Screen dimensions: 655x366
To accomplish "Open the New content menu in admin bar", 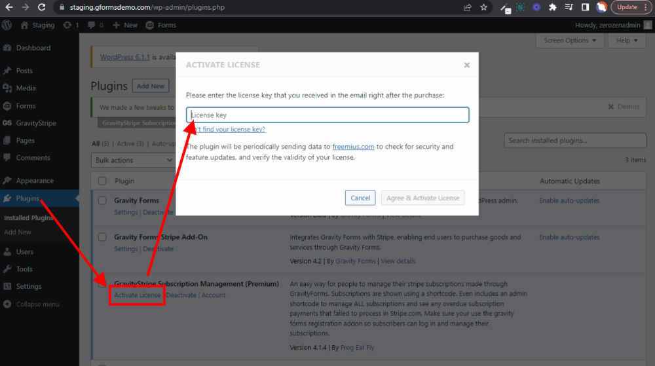I will pos(125,25).
